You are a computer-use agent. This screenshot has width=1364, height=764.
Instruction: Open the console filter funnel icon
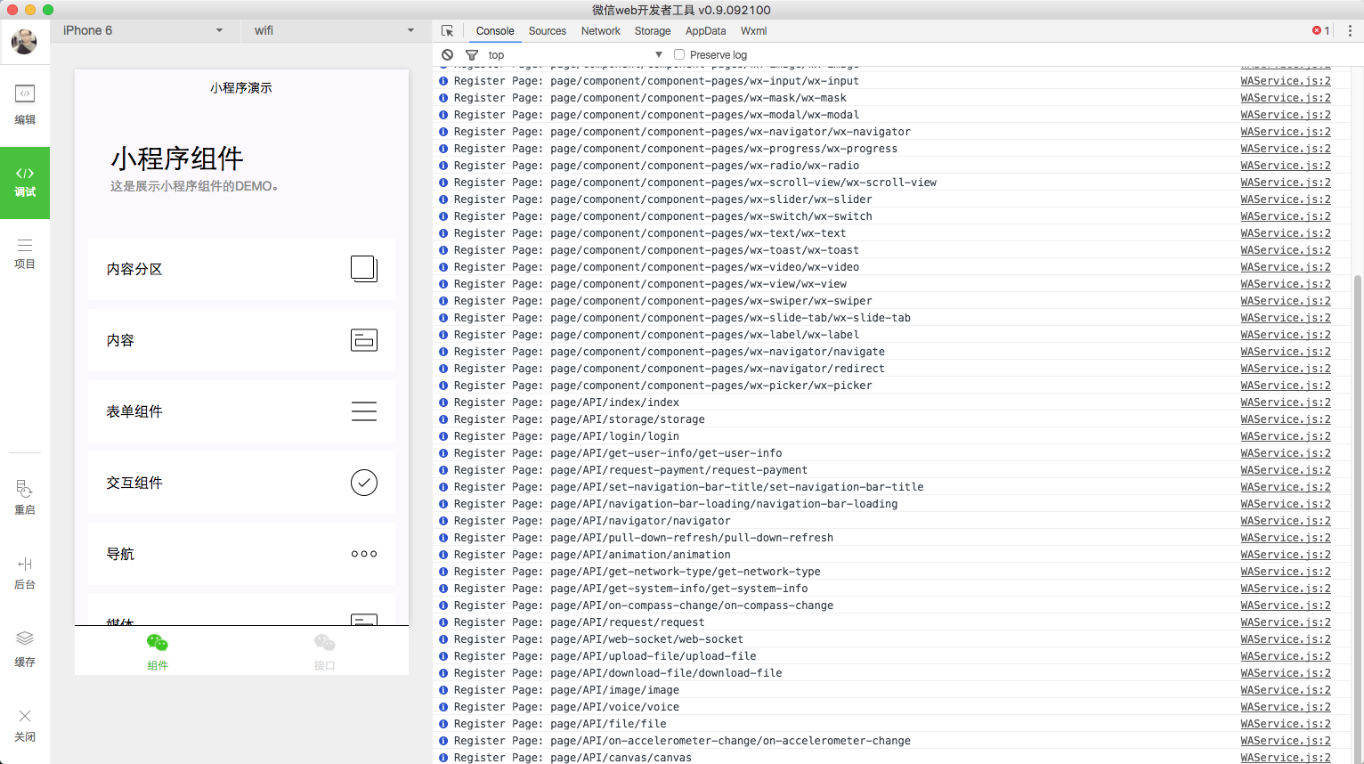pyautogui.click(x=472, y=55)
